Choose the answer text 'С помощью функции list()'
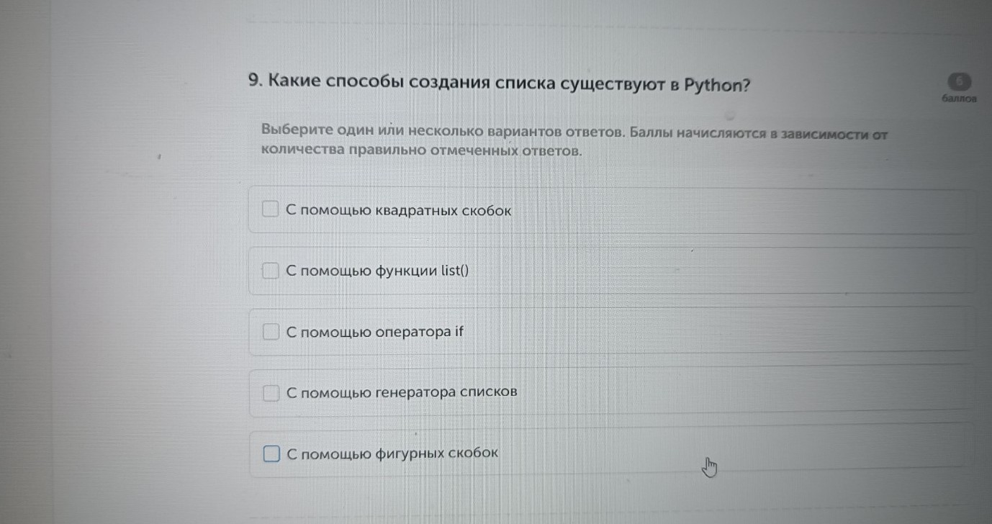Image resolution: width=992 pixels, height=524 pixels. coord(376,271)
